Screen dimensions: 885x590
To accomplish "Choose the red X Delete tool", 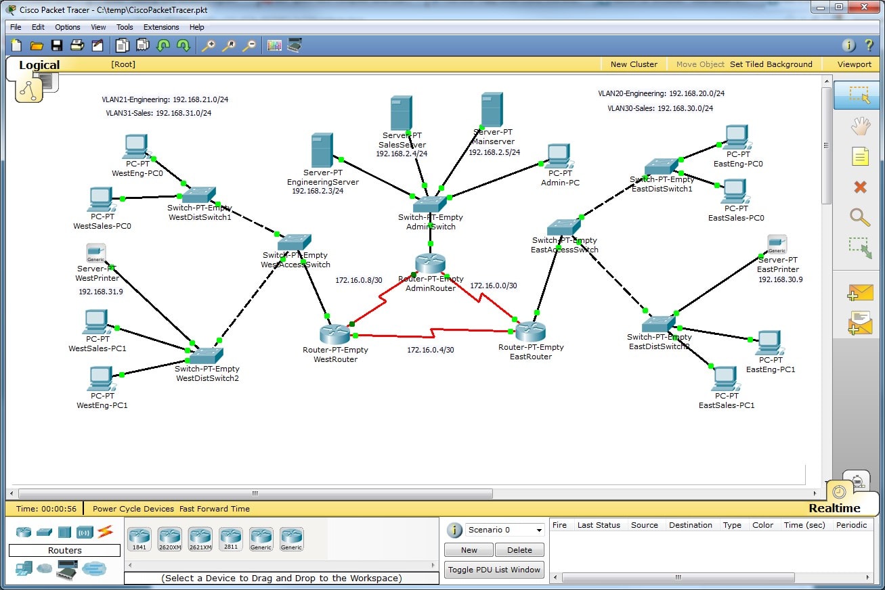I will (860, 187).
